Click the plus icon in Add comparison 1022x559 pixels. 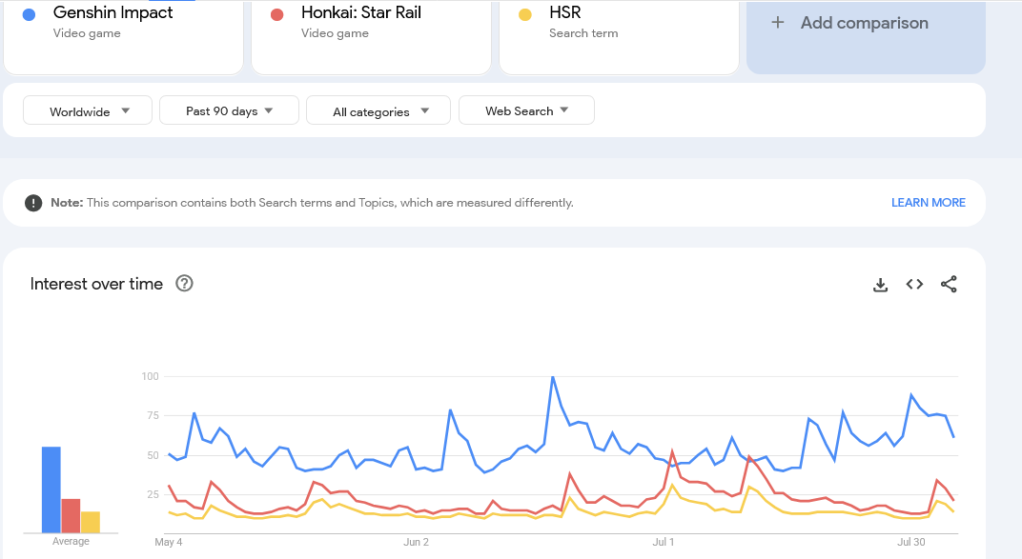click(x=778, y=23)
